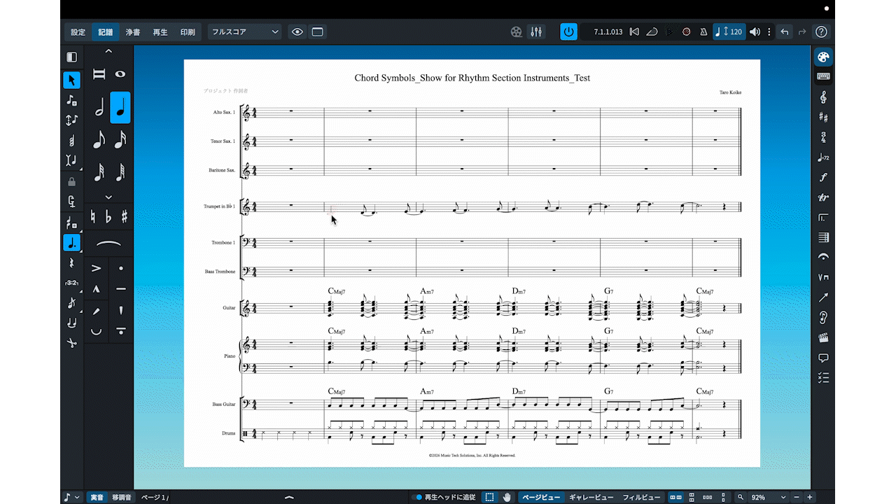Open the ornaments panel (tr icon)
Image resolution: width=896 pixels, height=504 pixels.
(x=823, y=198)
